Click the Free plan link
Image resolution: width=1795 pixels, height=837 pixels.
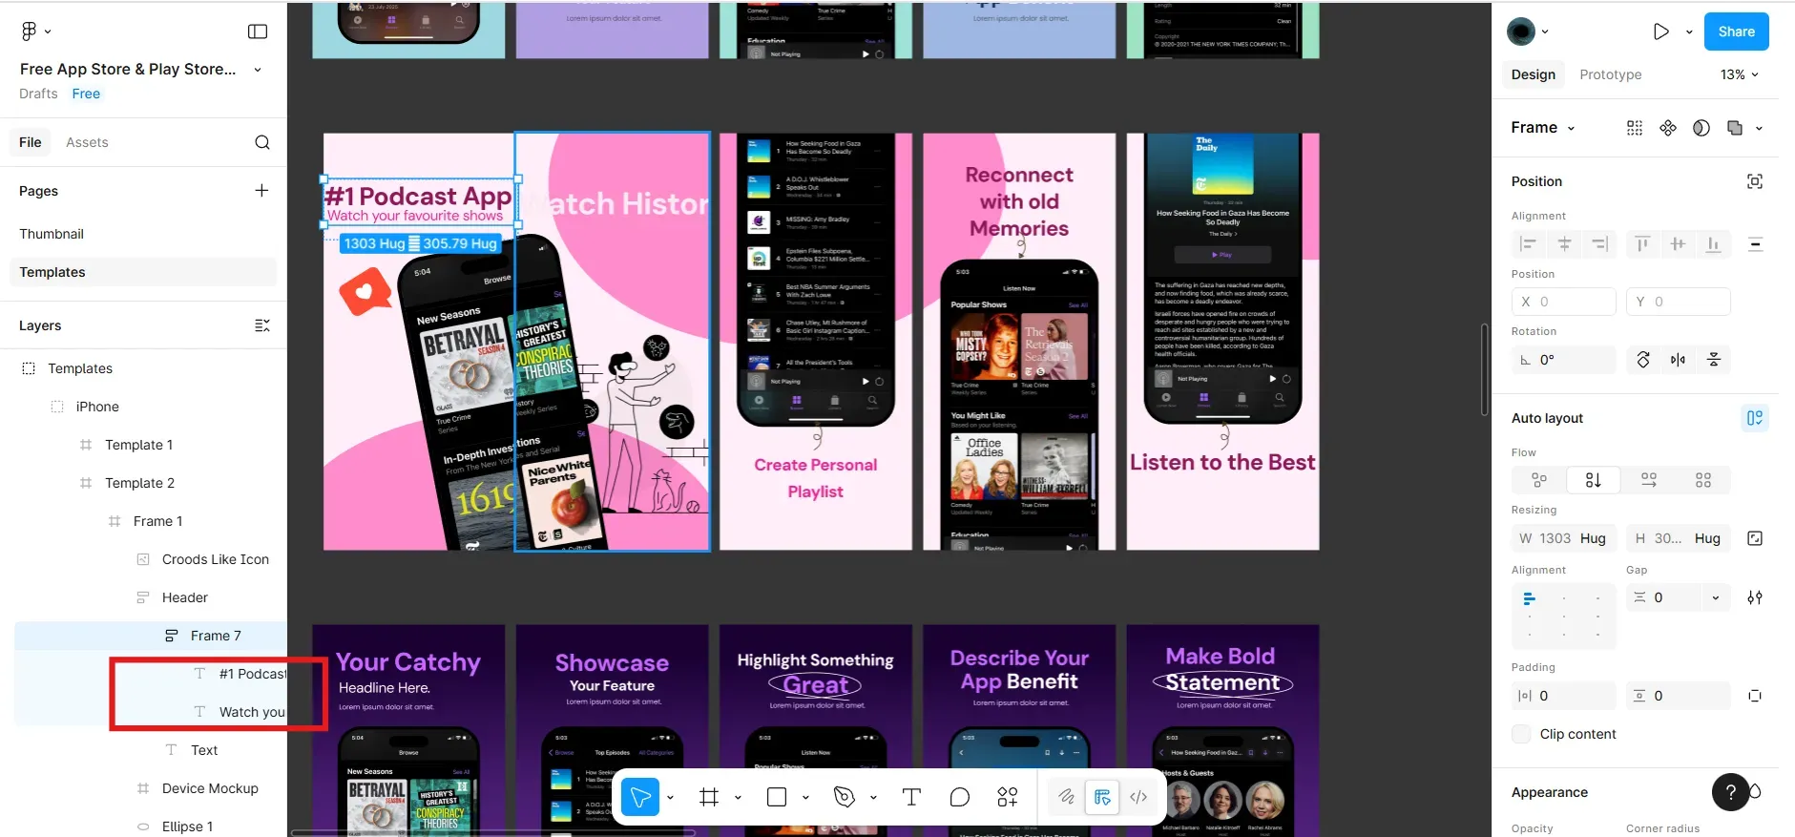click(x=86, y=94)
